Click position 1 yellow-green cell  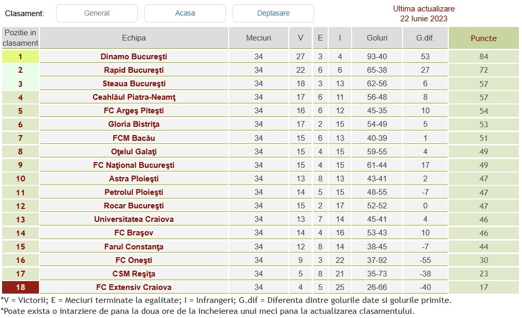click(20, 57)
